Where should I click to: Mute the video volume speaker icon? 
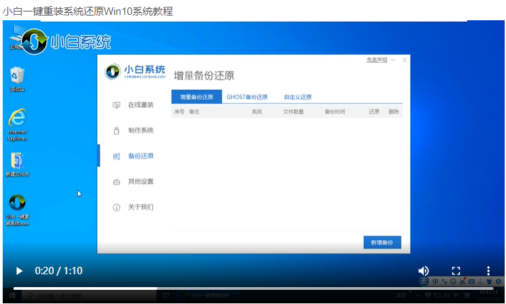coord(424,271)
